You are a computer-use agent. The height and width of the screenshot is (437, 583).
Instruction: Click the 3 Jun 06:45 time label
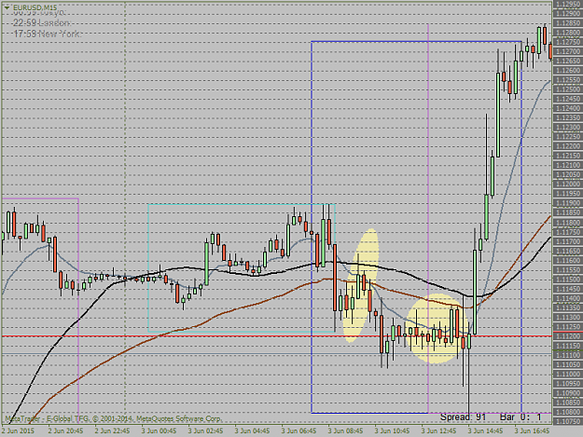298,431
